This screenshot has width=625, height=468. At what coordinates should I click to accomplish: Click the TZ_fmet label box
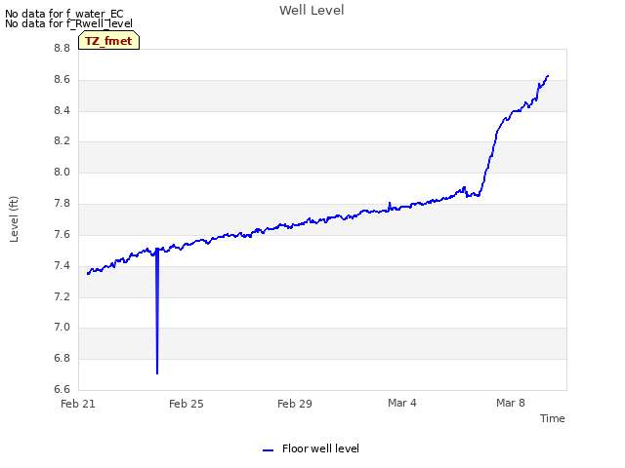(108, 41)
